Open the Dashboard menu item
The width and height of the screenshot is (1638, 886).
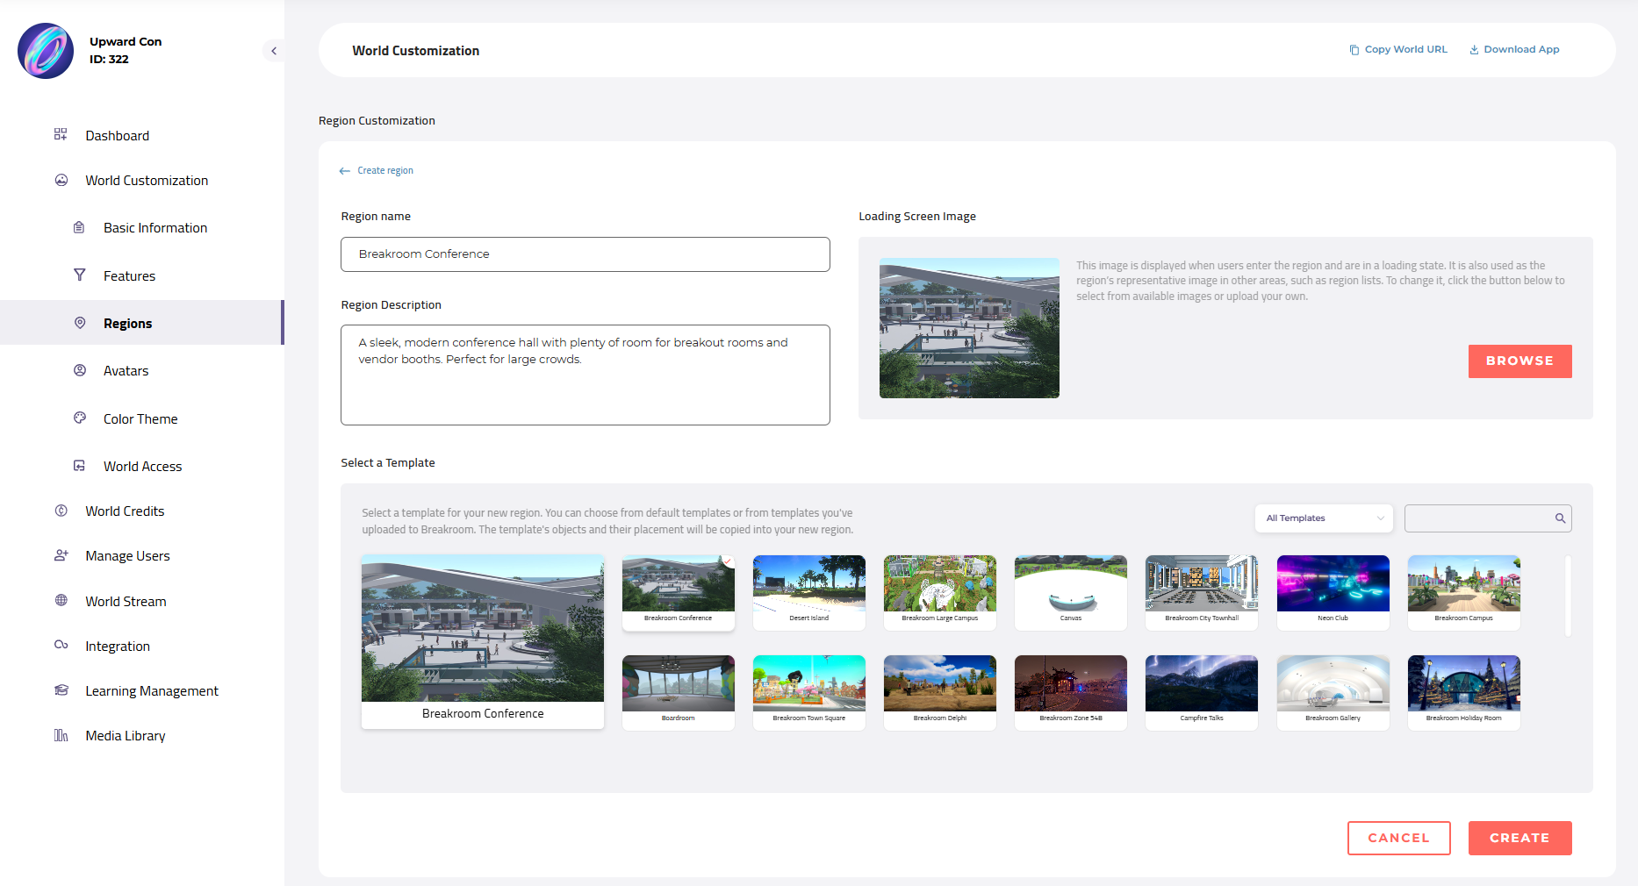point(118,135)
